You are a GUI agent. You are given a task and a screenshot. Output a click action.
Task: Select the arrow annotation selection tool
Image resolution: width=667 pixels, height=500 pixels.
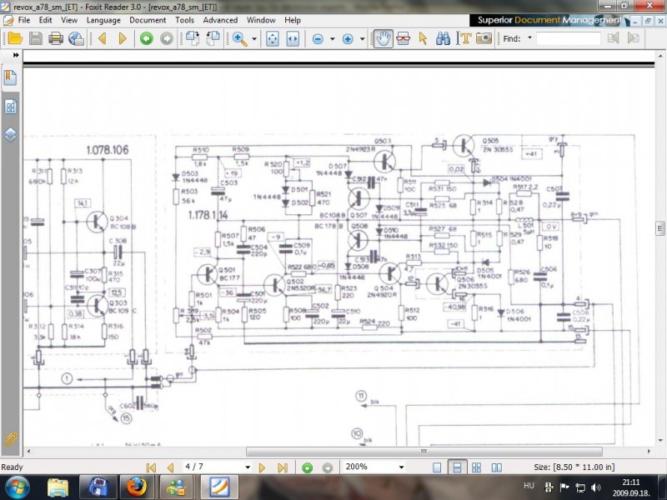[423, 38]
